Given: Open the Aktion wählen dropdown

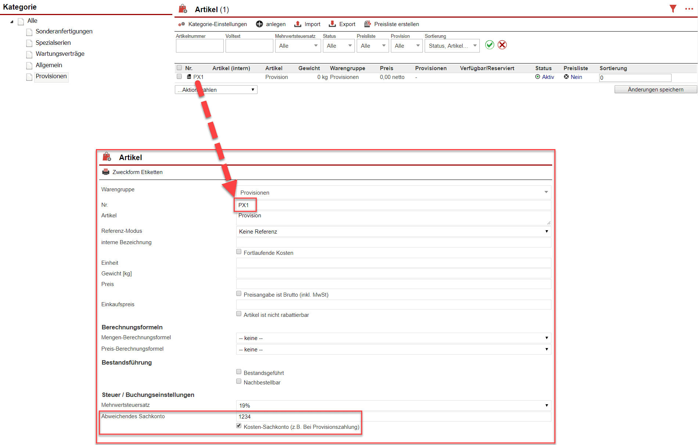Looking at the screenshot, I should pos(216,90).
